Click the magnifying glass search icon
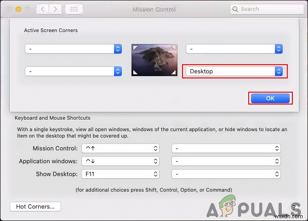This screenshot has height=221, width=308. coord(235,9)
